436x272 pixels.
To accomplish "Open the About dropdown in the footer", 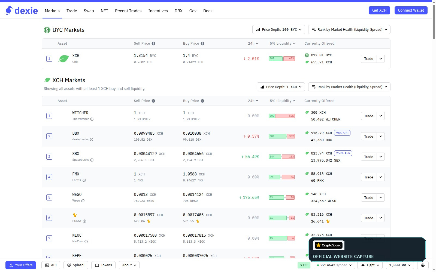I will [129, 265].
